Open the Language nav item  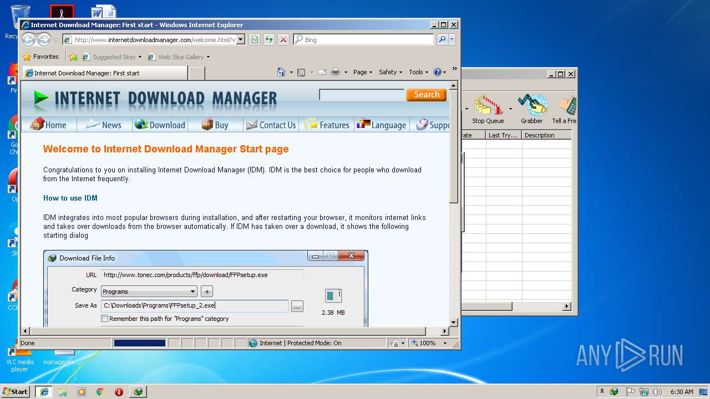[382, 125]
